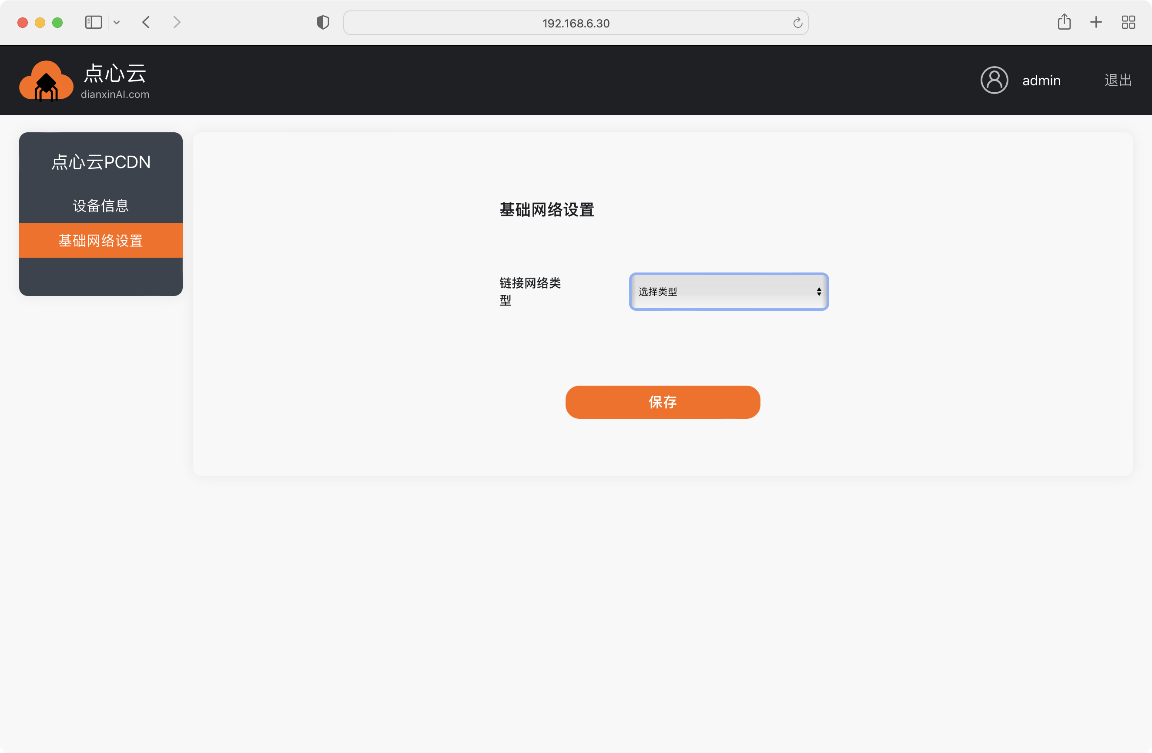Image resolution: width=1152 pixels, height=753 pixels.
Task: Click the Safari sidebar toggle icon
Action: pos(94,22)
